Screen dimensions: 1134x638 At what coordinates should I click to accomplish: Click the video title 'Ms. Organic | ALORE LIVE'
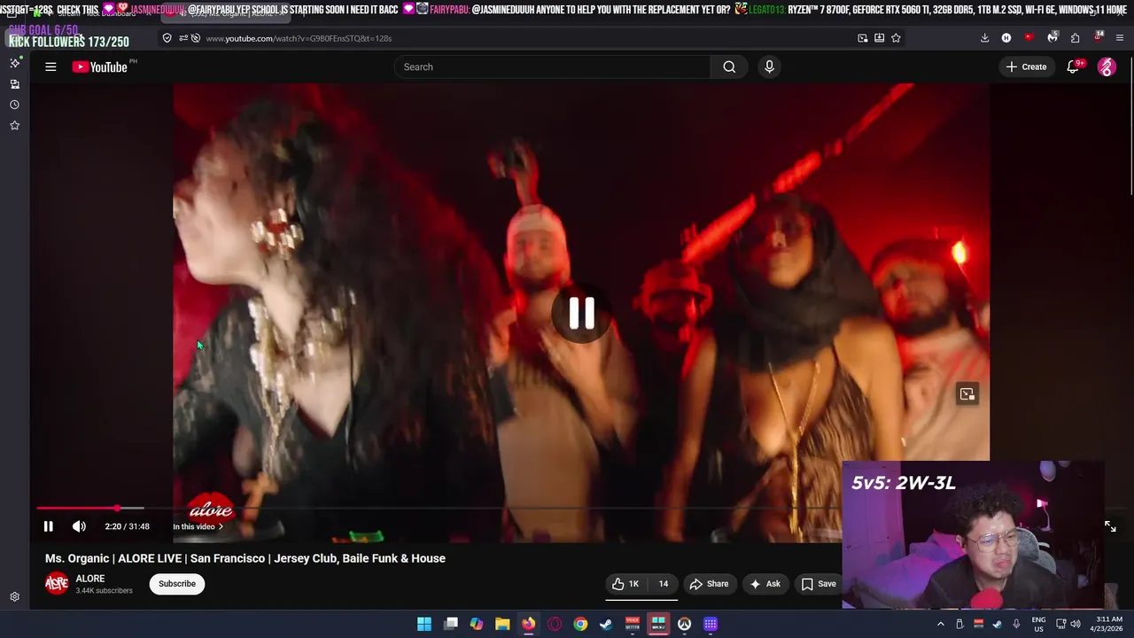[245, 558]
